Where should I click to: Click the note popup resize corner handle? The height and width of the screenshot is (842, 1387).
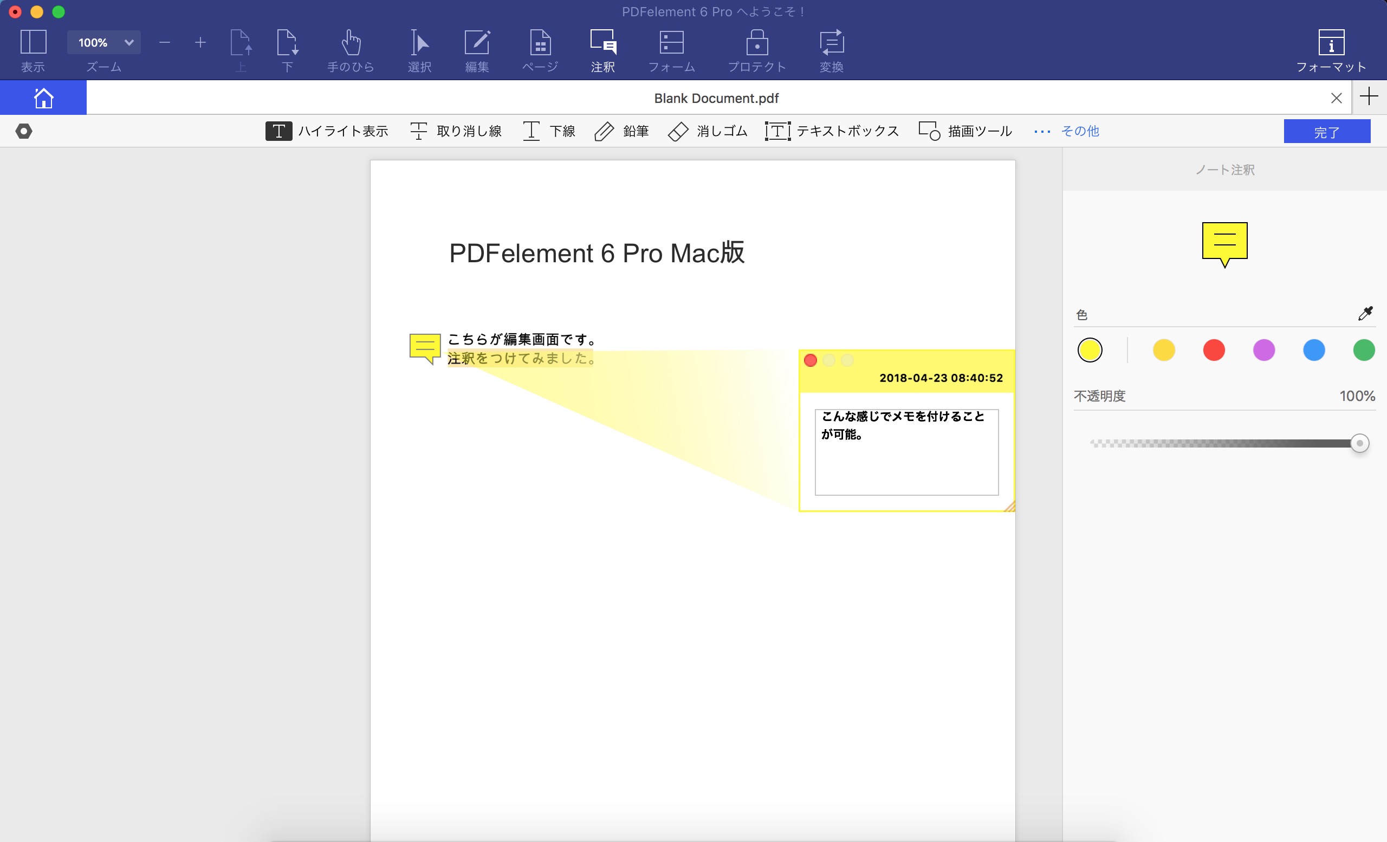coord(1009,506)
